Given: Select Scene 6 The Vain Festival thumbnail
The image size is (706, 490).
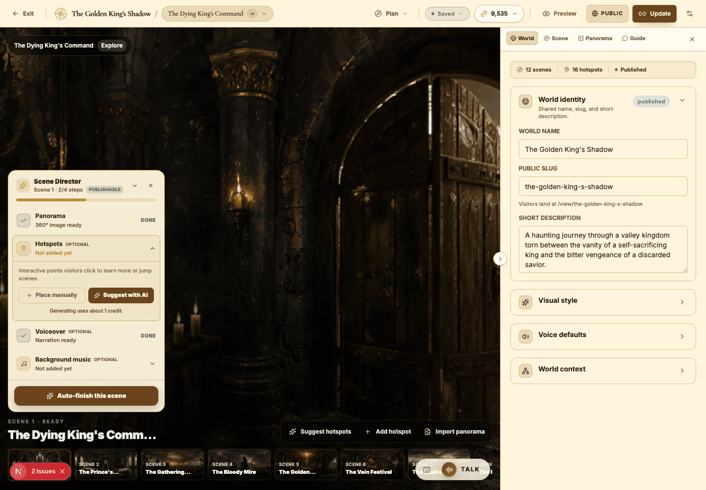Looking at the screenshot, I should [x=373, y=465].
